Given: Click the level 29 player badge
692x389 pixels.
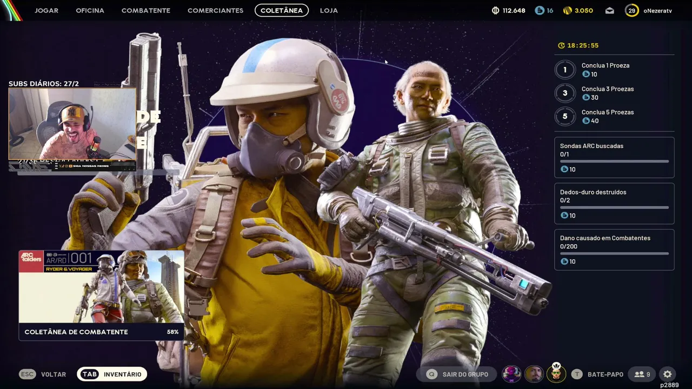Looking at the screenshot, I should pyautogui.click(x=631, y=10).
